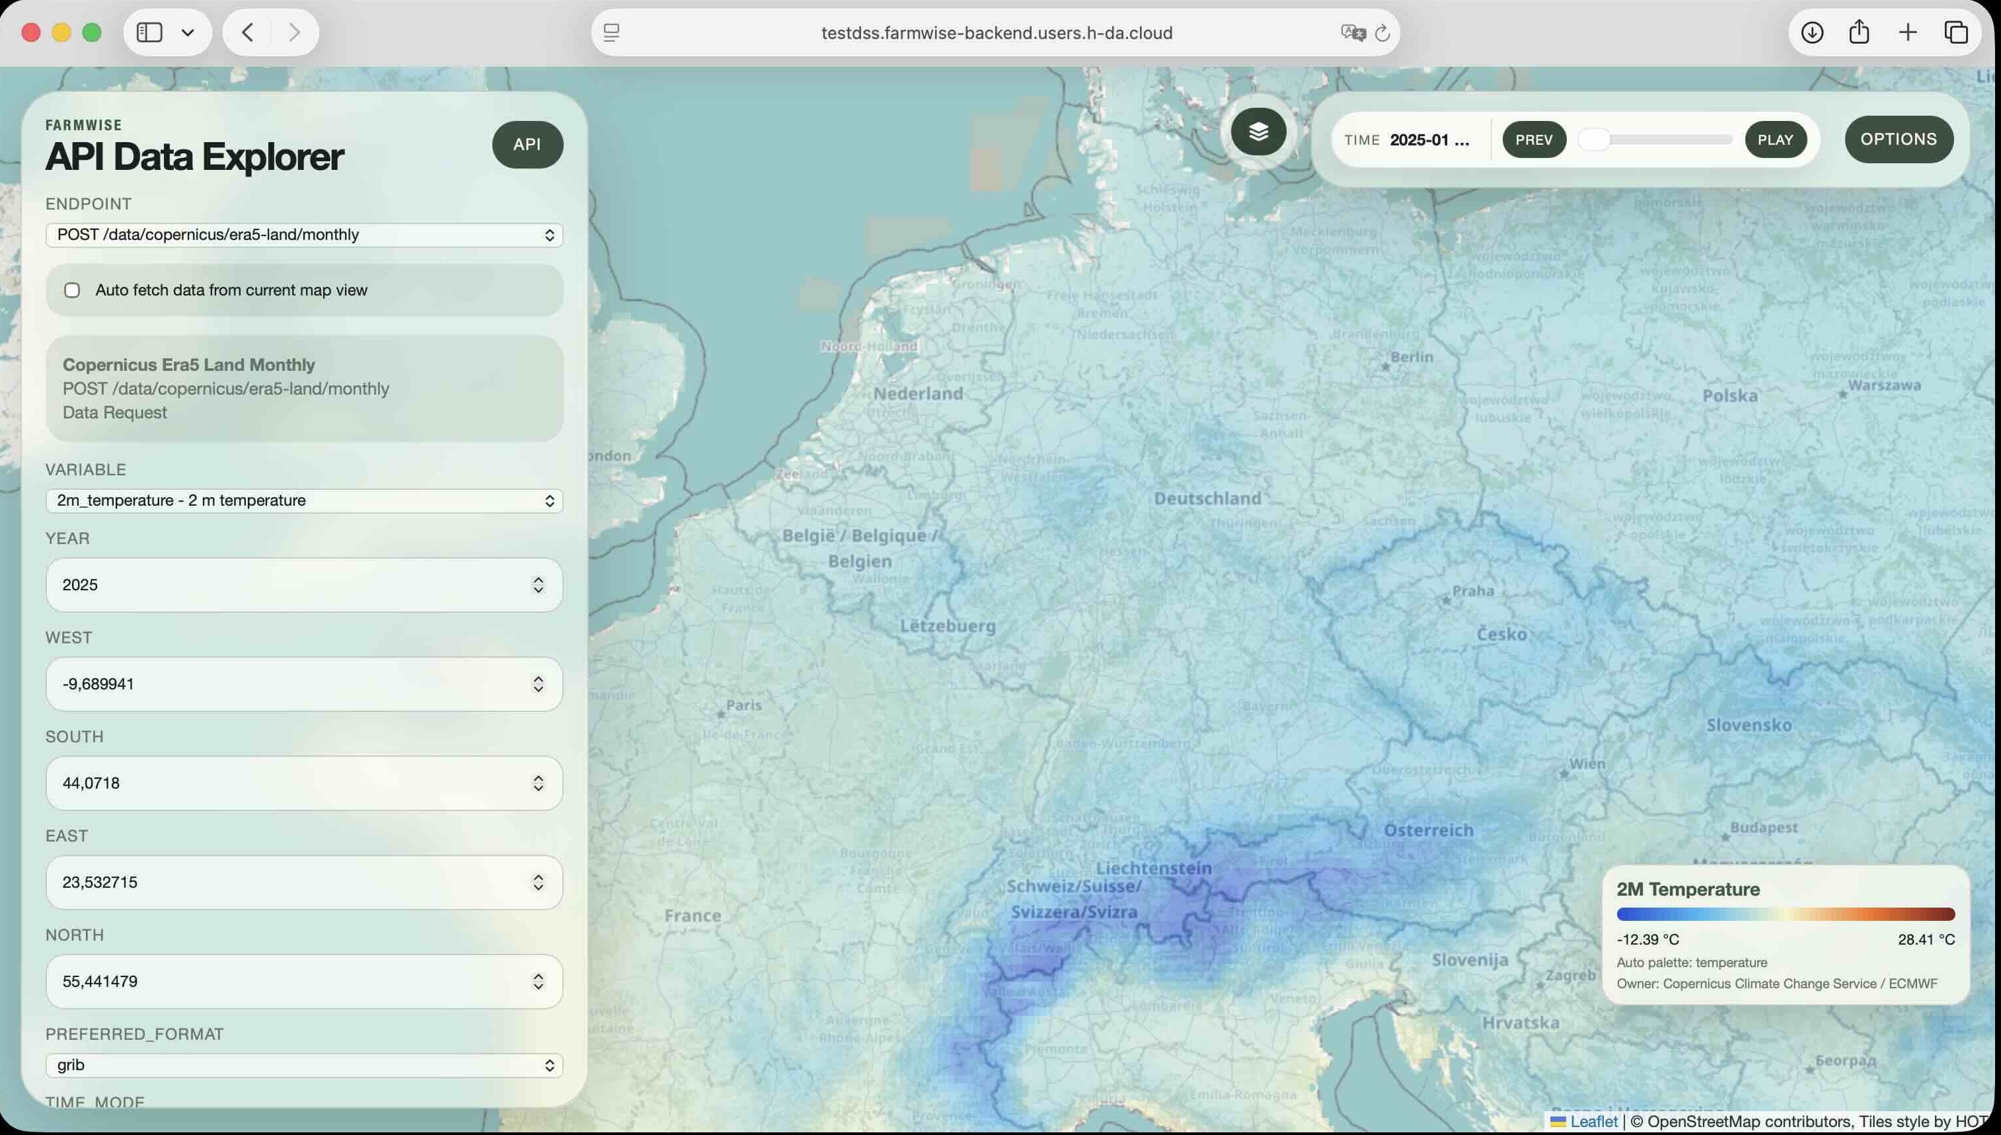Screen dimensions: 2001x1135
Task: Toggle the Safari sidebar icon
Action: [x=149, y=32]
